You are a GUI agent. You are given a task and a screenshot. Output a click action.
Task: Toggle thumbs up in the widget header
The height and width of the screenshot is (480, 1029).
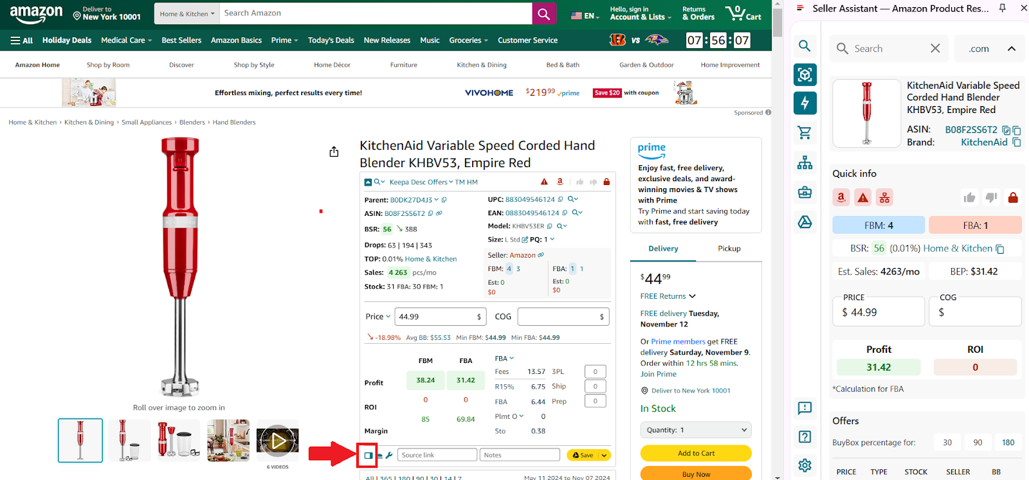pos(579,182)
